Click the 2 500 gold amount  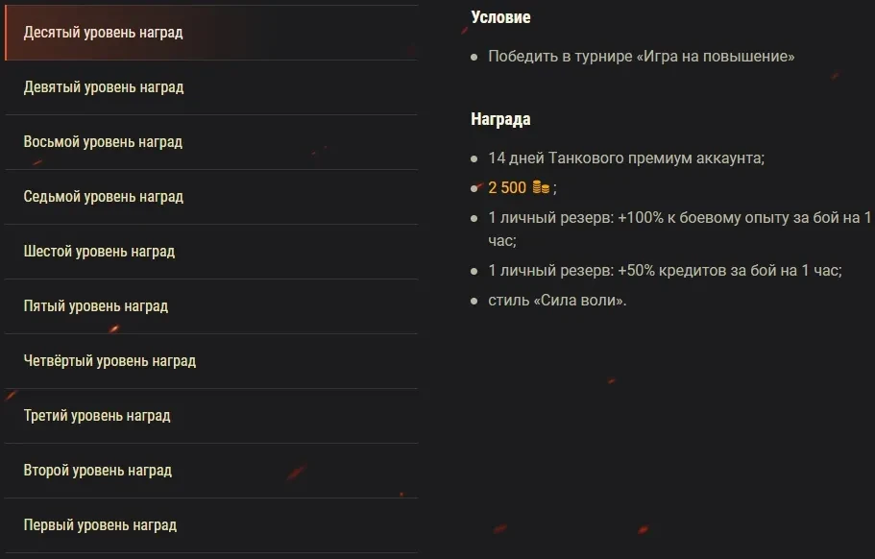(507, 187)
